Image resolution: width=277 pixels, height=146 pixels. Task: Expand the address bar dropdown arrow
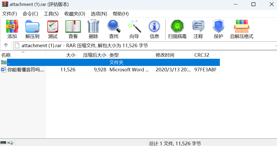coord(276,46)
